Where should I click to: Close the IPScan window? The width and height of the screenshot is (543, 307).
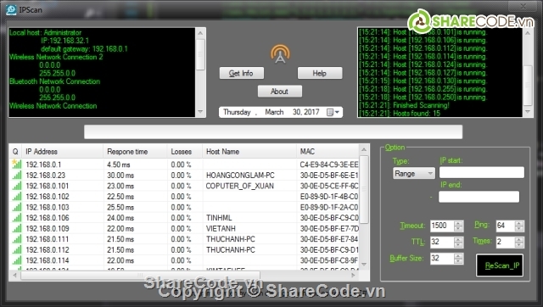[523, 6]
